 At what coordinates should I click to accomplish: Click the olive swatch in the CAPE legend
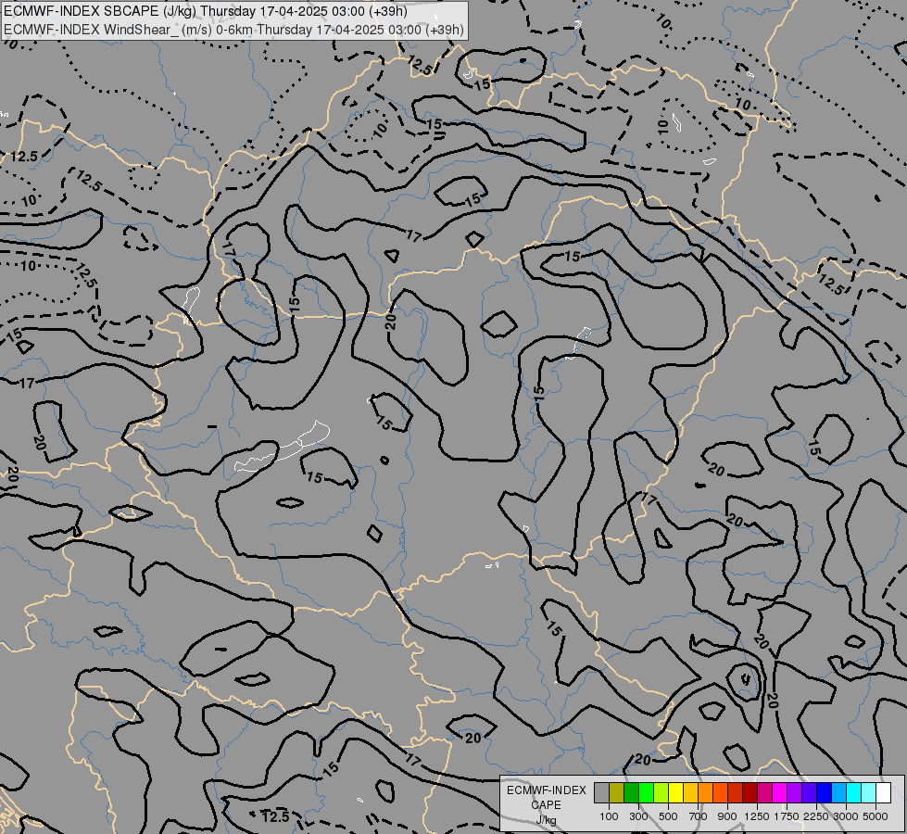[x=616, y=792]
